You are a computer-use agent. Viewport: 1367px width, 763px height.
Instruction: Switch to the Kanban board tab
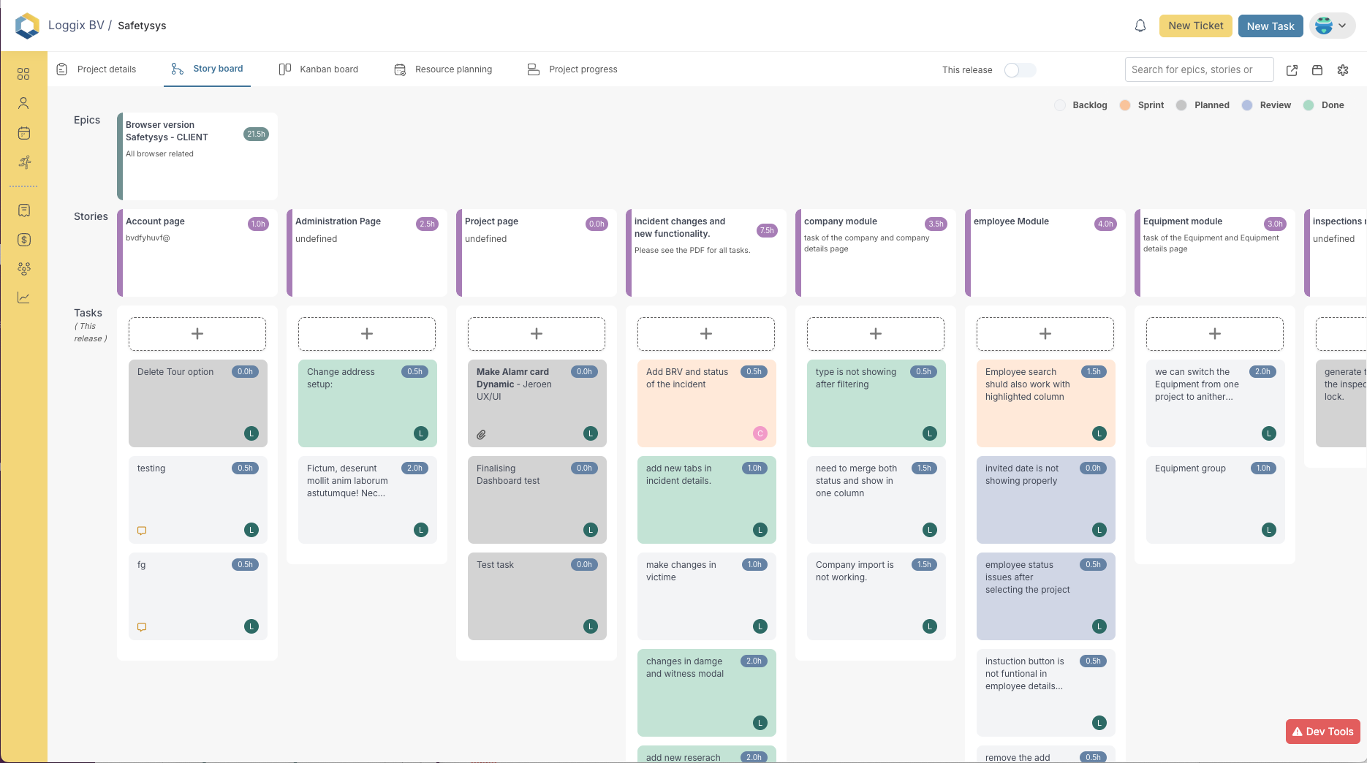(319, 69)
